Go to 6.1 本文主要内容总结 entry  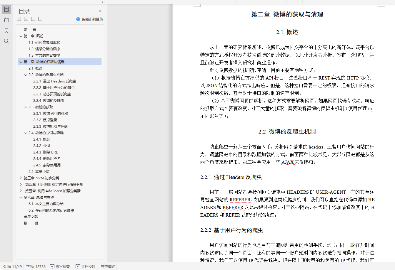click(x=46, y=204)
